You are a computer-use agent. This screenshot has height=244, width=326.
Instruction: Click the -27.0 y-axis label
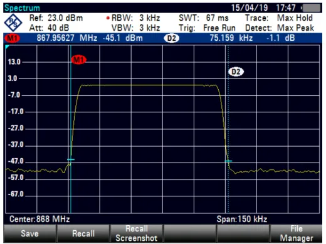click(x=16, y=128)
